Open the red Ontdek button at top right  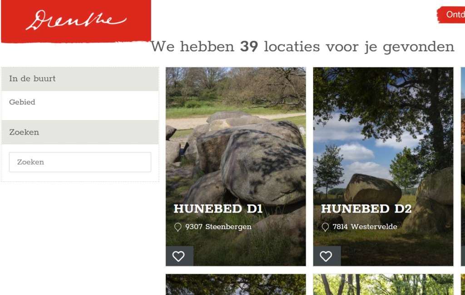tap(451, 15)
